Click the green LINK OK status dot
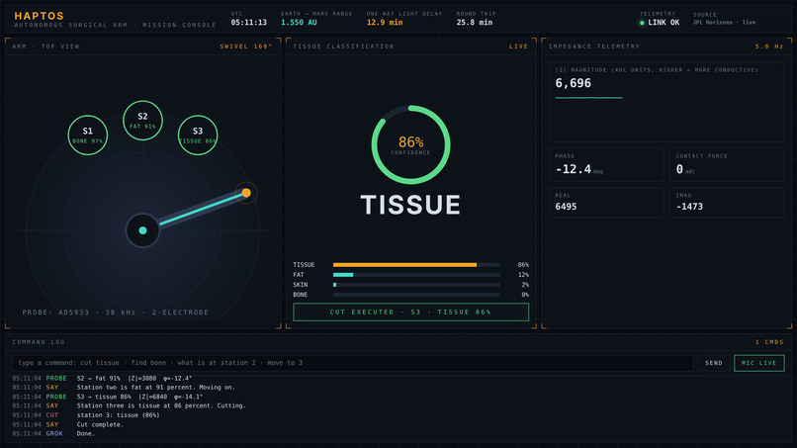Image resolution: width=797 pixels, height=448 pixels. coord(642,23)
